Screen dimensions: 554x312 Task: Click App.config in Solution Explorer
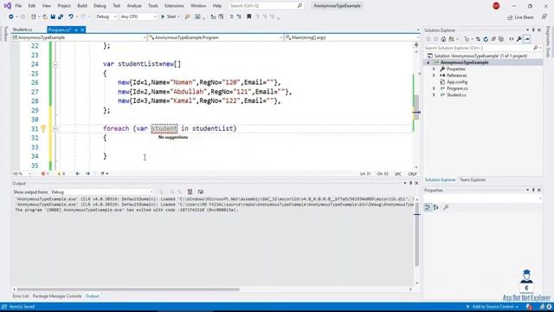pyautogui.click(x=457, y=82)
